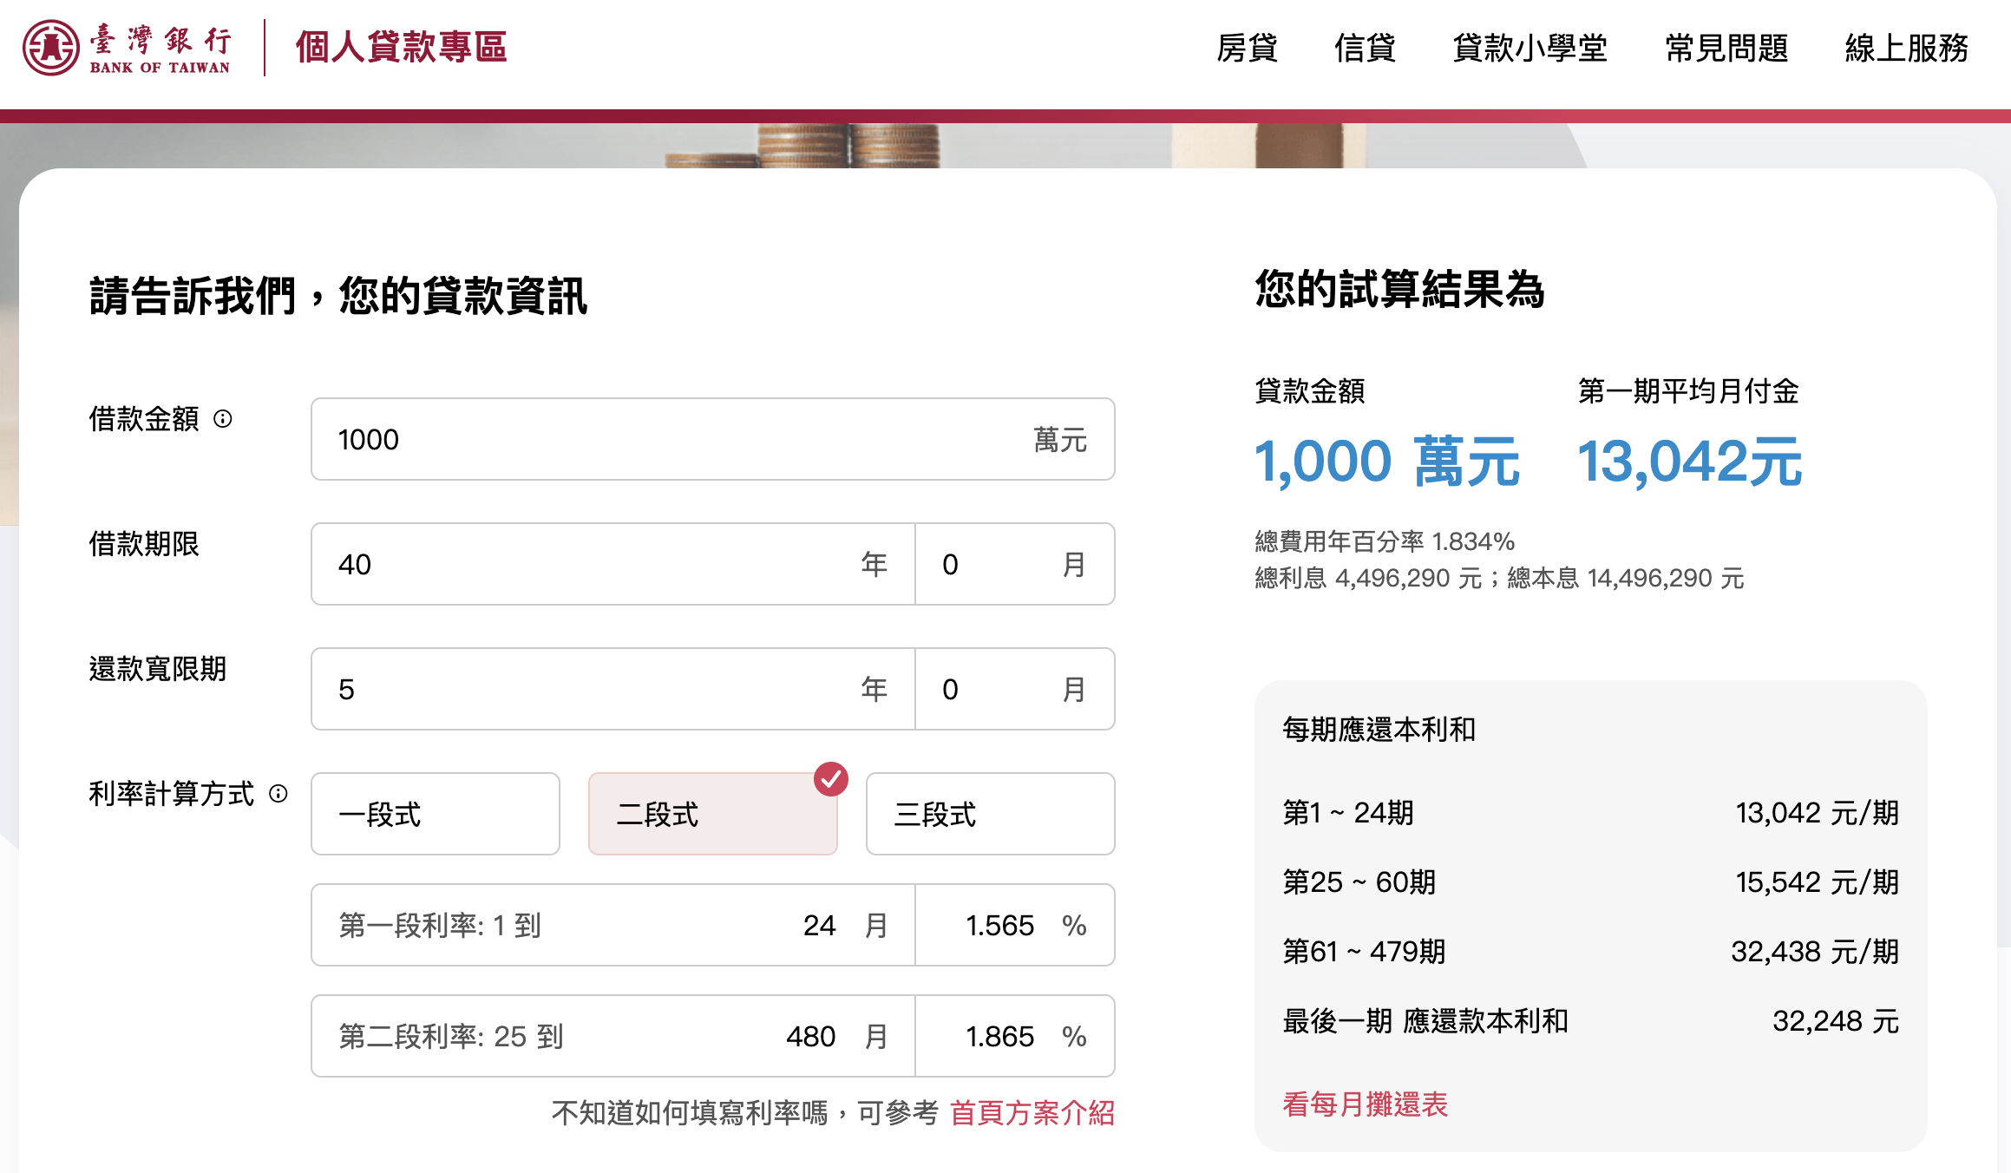The height and width of the screenshot is (1173, 2011).
Task: Click info icon next to 借款金額
Action: [223, 419]
